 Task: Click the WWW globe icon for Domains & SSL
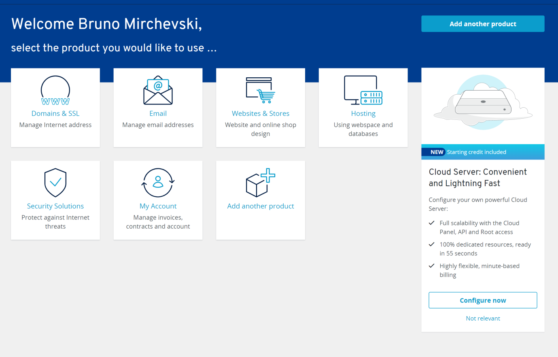coord(55,91)
